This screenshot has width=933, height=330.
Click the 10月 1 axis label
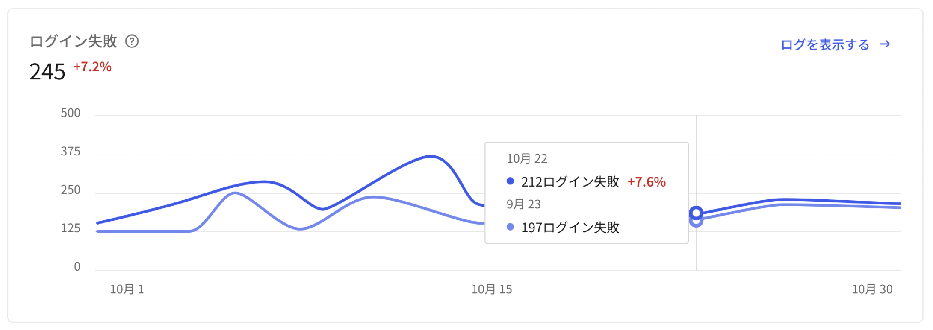127,289
